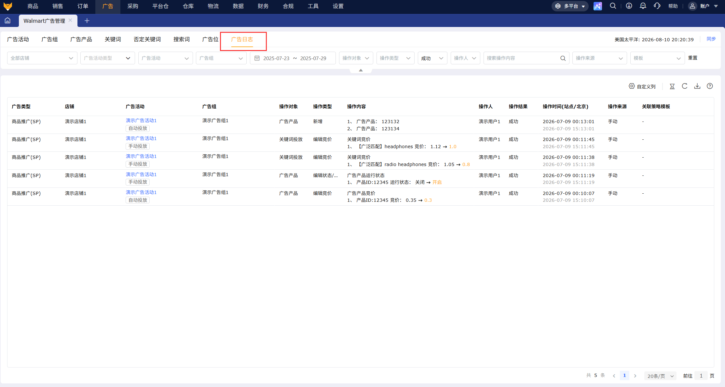Click the account avatar icon
The height and width of the screenshot is (387, 725).
tap(692, 6)
